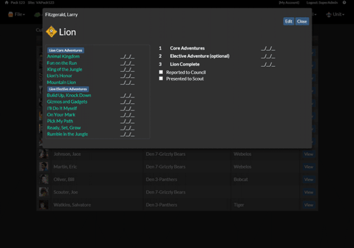
Task: Click Logout: SuperAdmin link
Action: [x=322, y=2]
